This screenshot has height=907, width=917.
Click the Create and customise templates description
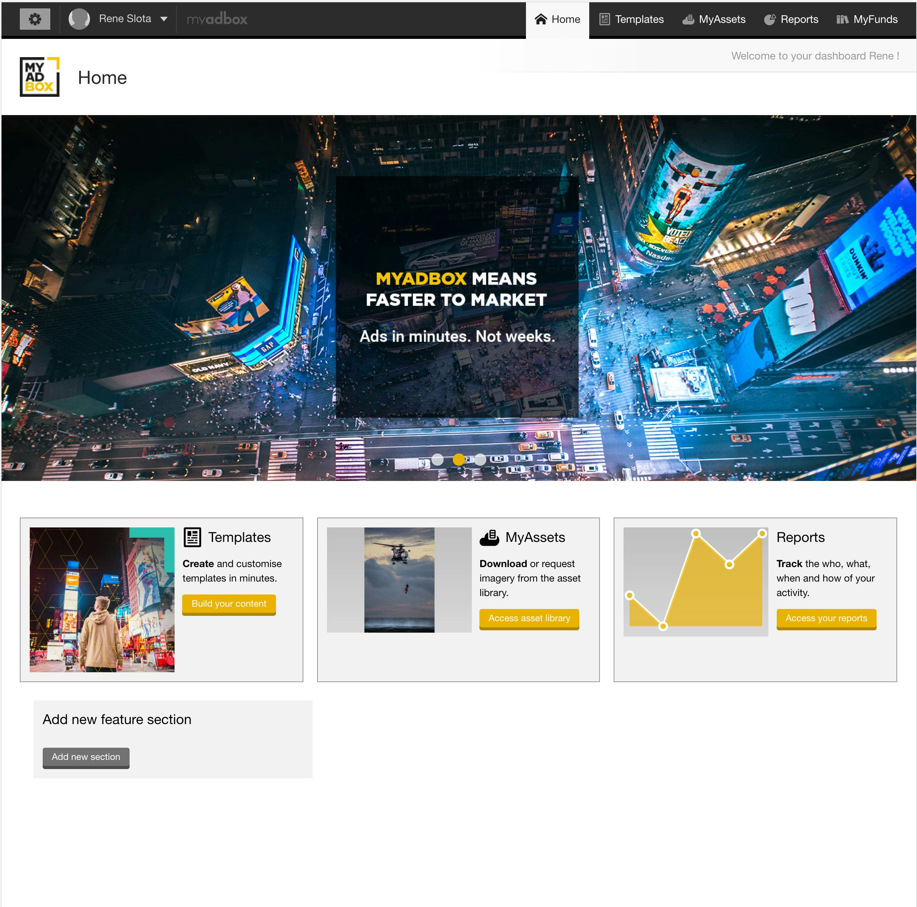coord(232,571)
